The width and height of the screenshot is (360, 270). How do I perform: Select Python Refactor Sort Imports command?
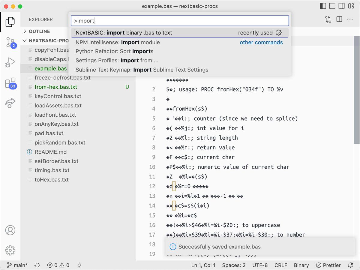pyautogui.click(x=180, y=51)
